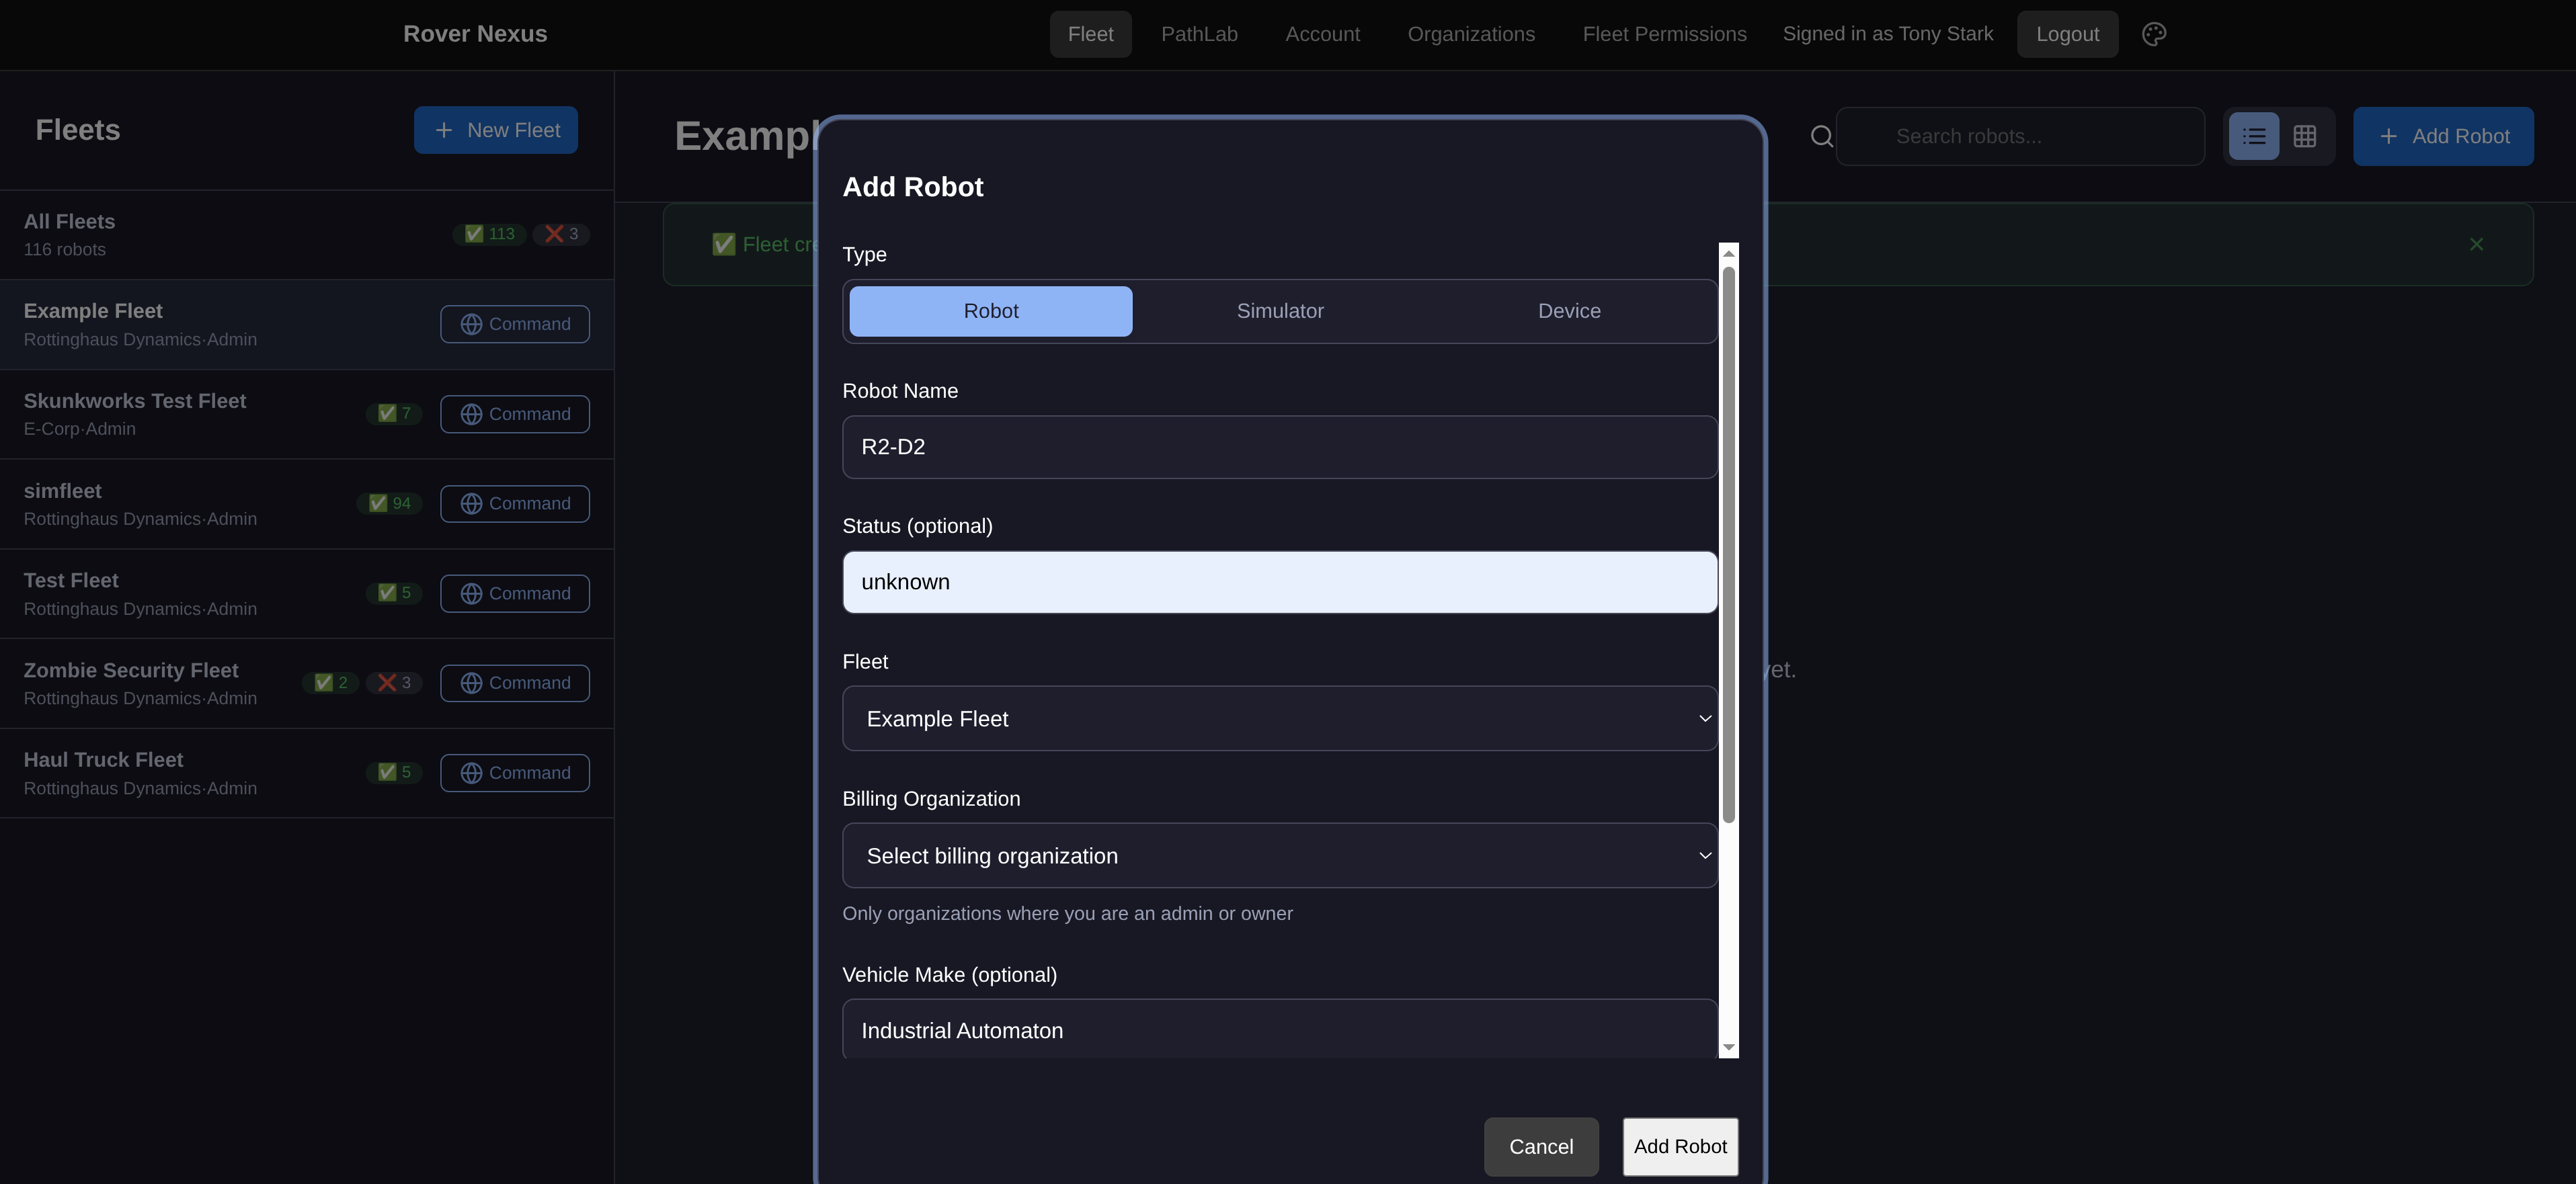Select the All Fleets row
2576x1184 pixels.
(306, 235)
